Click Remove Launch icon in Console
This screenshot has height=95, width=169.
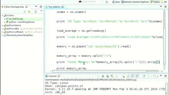pyautogui.click(x=103, y=76)
